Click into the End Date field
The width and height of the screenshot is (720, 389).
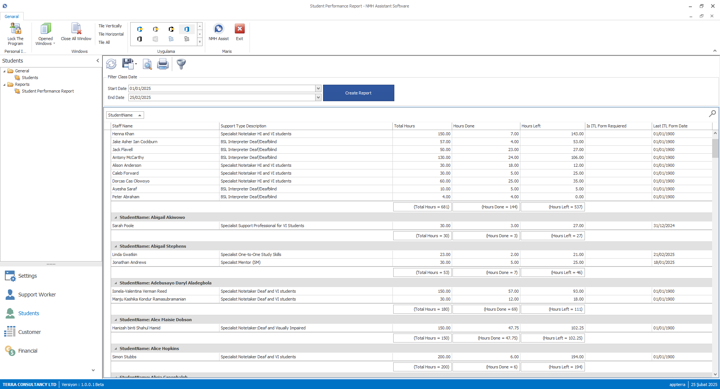(222, 97)
